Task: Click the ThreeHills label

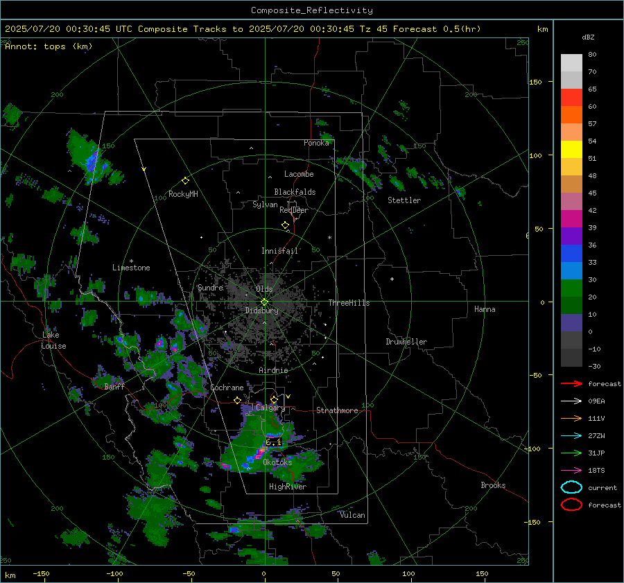Action: (x=349, y=303)
